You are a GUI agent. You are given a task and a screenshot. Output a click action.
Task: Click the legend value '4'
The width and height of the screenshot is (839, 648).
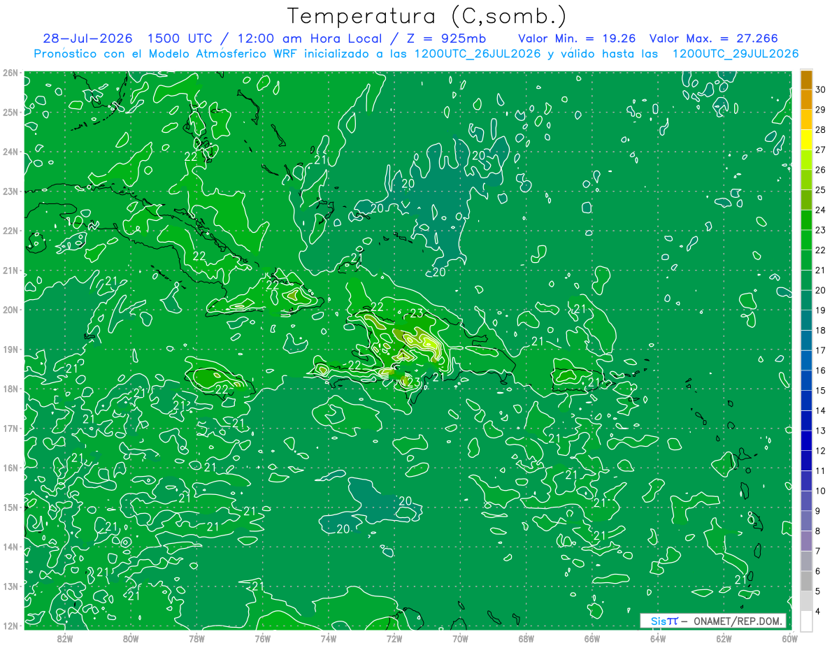coord(818,612)
